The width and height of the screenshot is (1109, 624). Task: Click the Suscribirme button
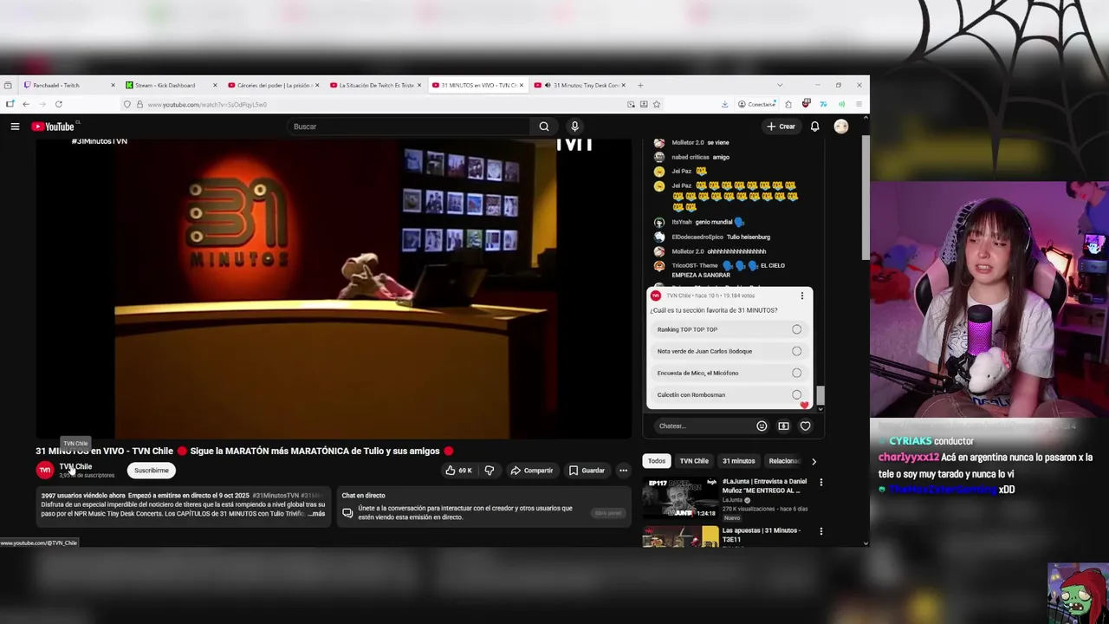coord(151,471)
